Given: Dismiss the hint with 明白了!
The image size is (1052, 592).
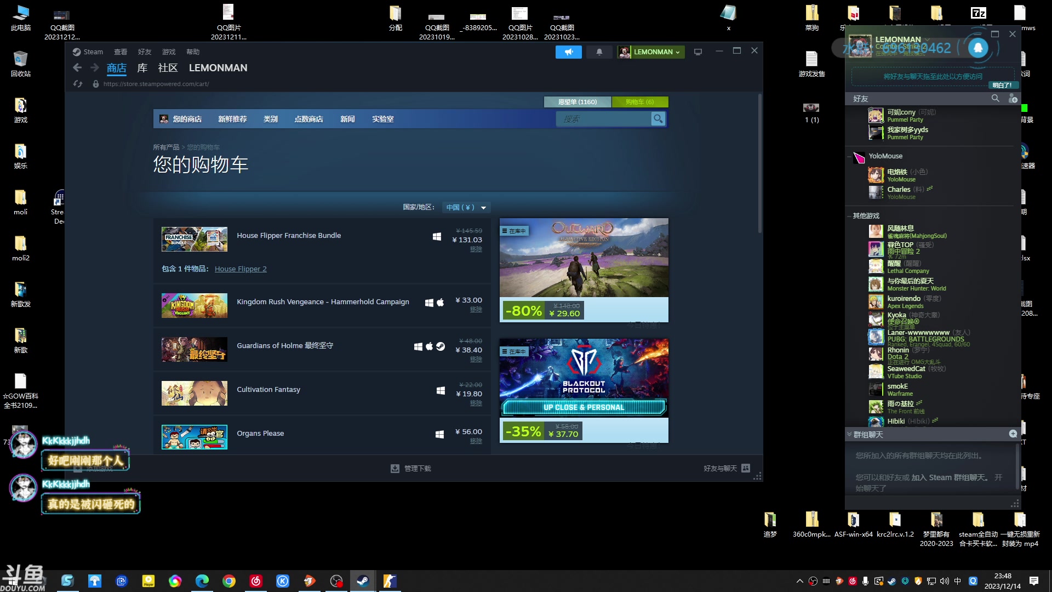Looking at the screenshot, I should (x=1002, y=86).
